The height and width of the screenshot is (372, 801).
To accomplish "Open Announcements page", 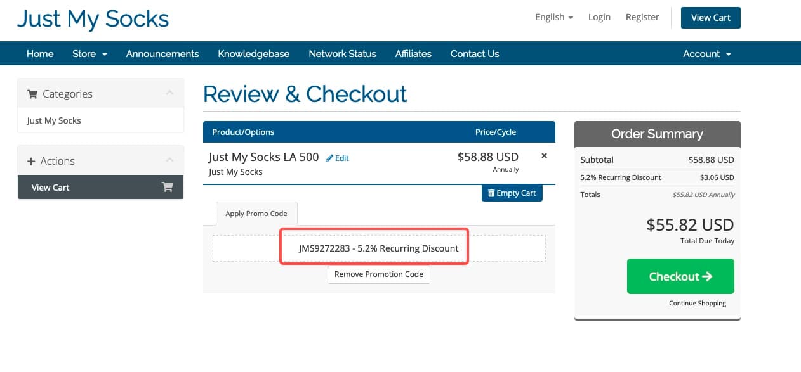I will pyautogui.click(x=162, y=54).
